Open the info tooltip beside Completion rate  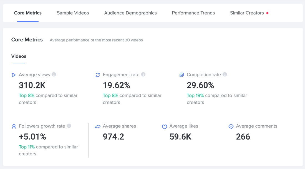click(225, 74)
